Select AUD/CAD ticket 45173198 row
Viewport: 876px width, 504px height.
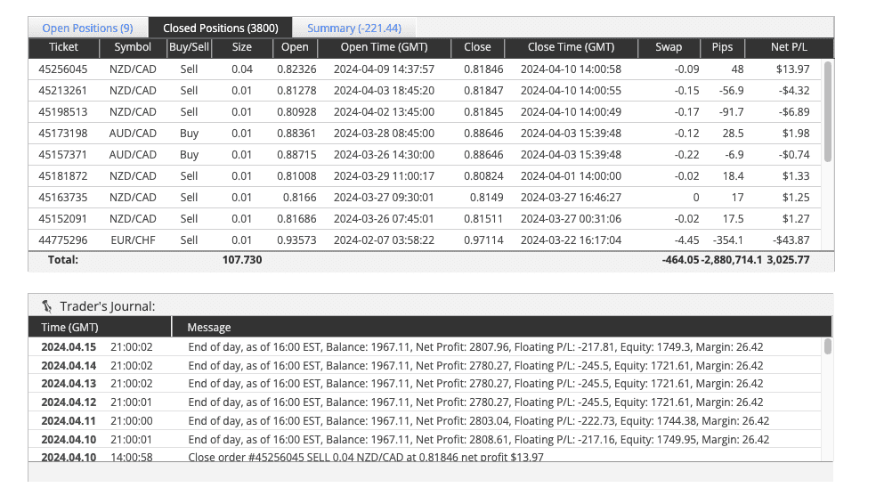[x=425, y=134]
